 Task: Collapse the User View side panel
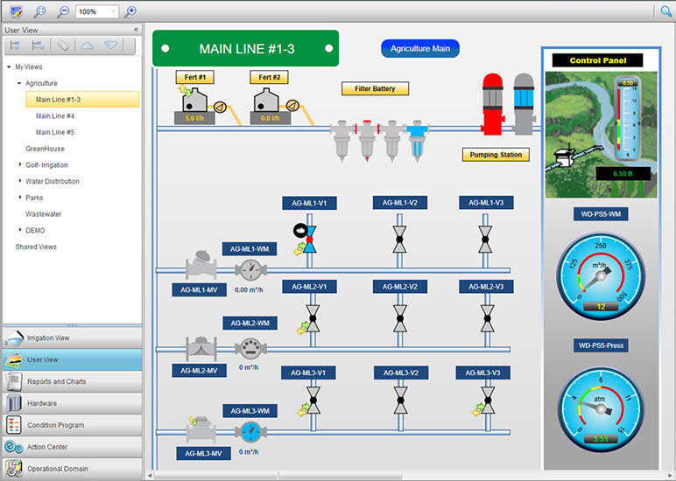tap(136, 30)
